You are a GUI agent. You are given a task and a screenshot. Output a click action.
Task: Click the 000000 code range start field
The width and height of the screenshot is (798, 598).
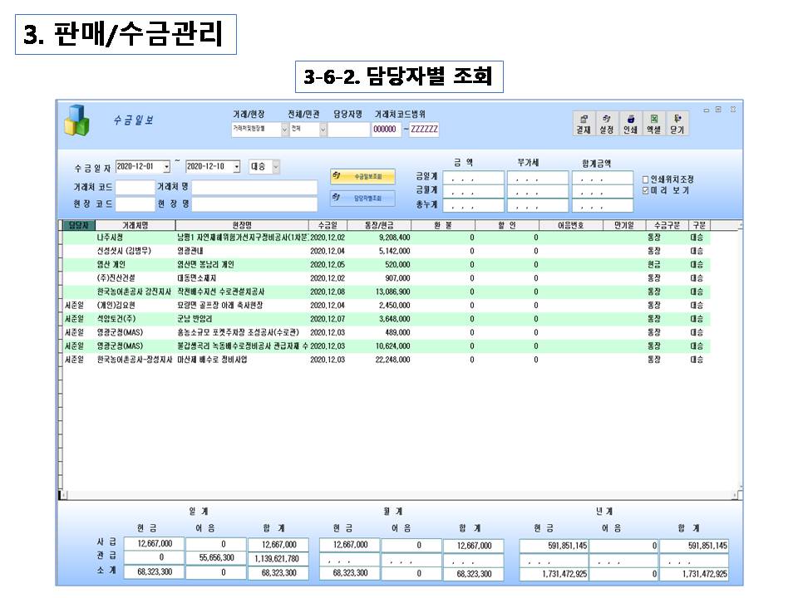387,130
